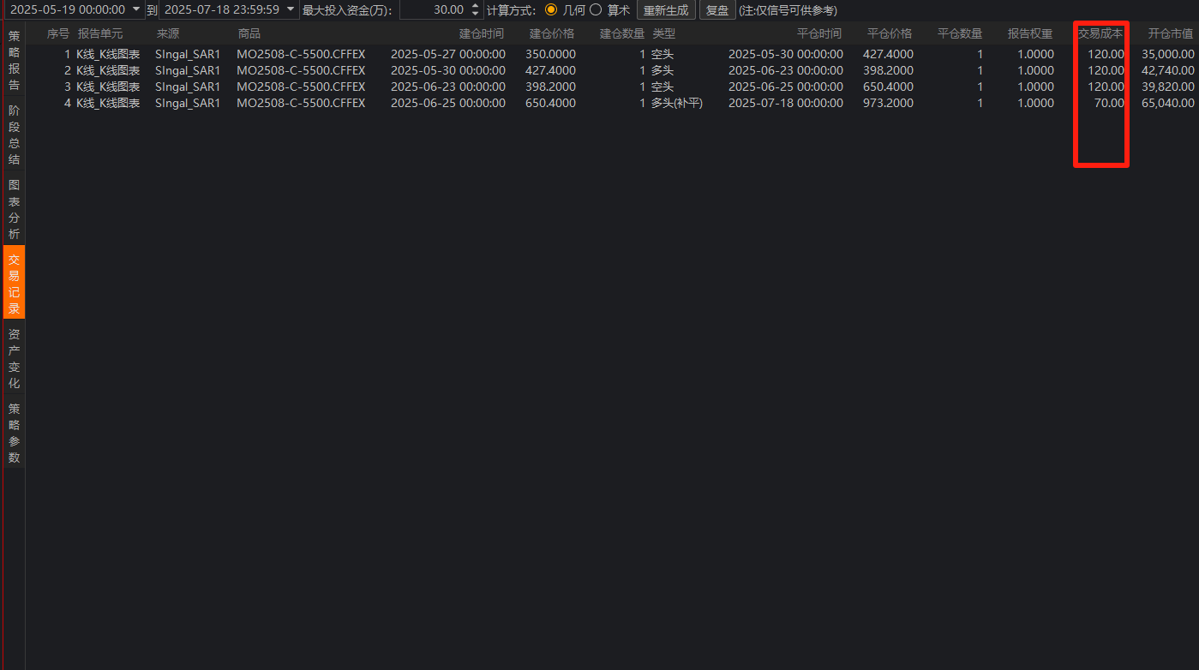The height and width of the screenshot is (670, 1199).
Task: Click close price 973.2000
Action: [x=888, y=103]
